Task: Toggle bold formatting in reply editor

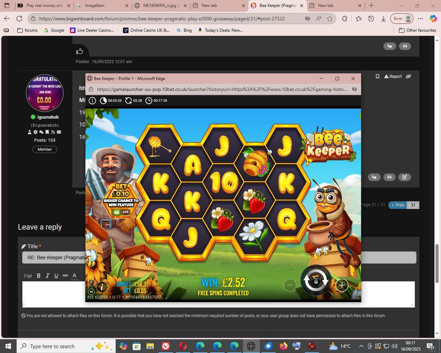Action: (x=39, y=275)
